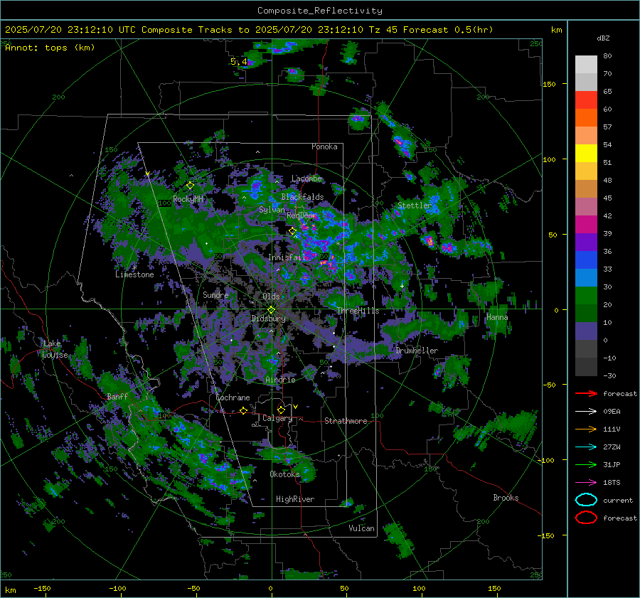Click the radar-center diamond above Didsbury
The image size is (640, 598).
271,309
